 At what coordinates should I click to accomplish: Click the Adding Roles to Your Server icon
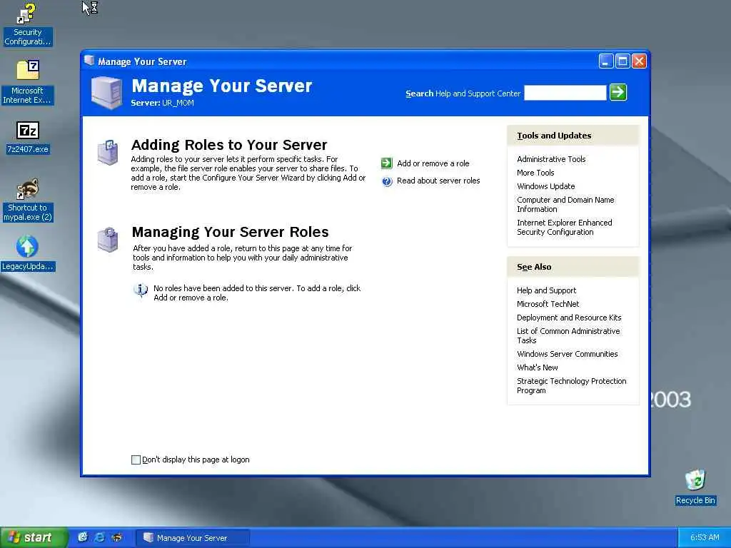pos(108,153)
